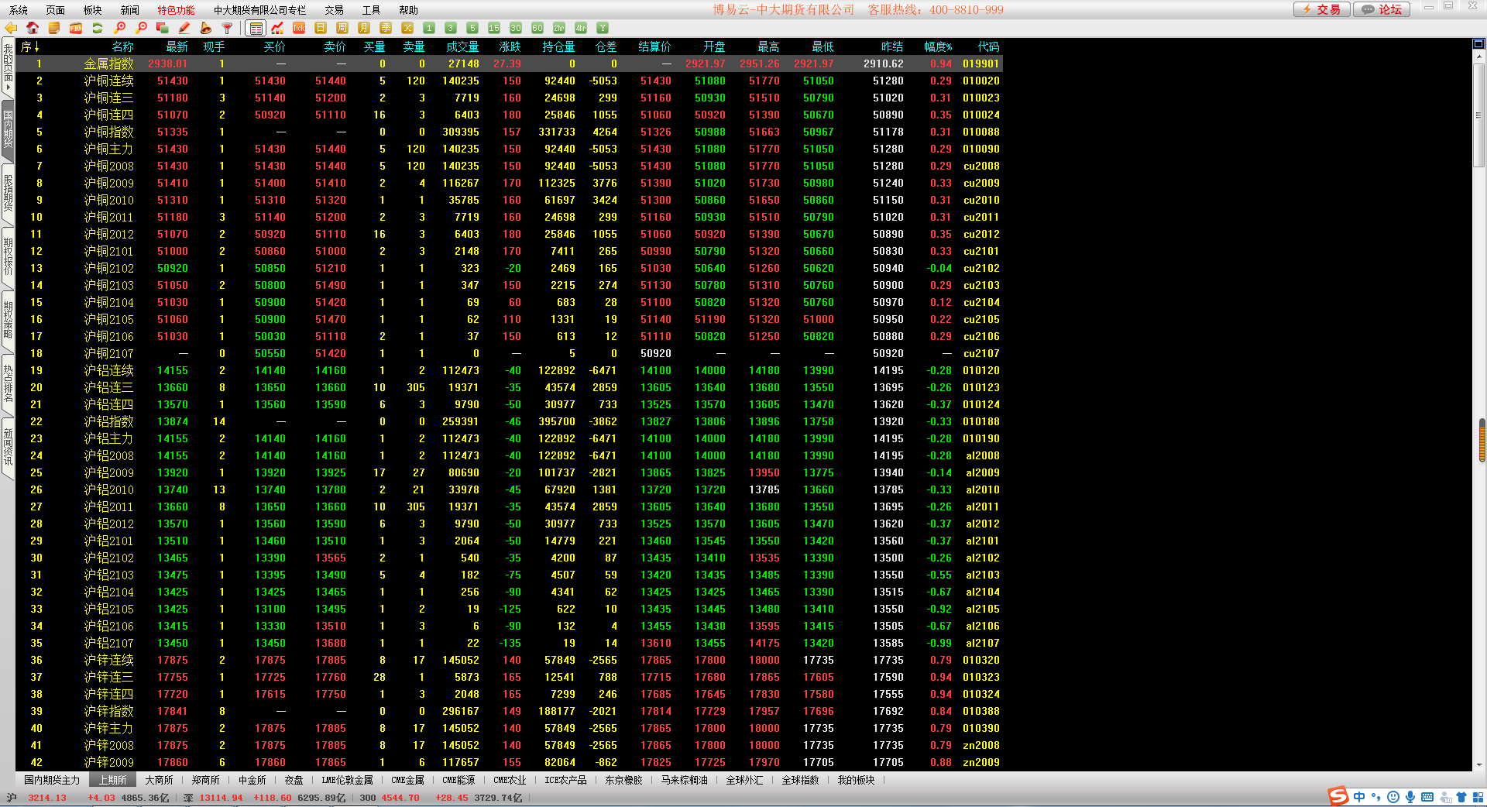1487x807 pixels.
Task: Toggle Sogou punctuation mode
Action: pyautogui.click(x=1376, y=797)
